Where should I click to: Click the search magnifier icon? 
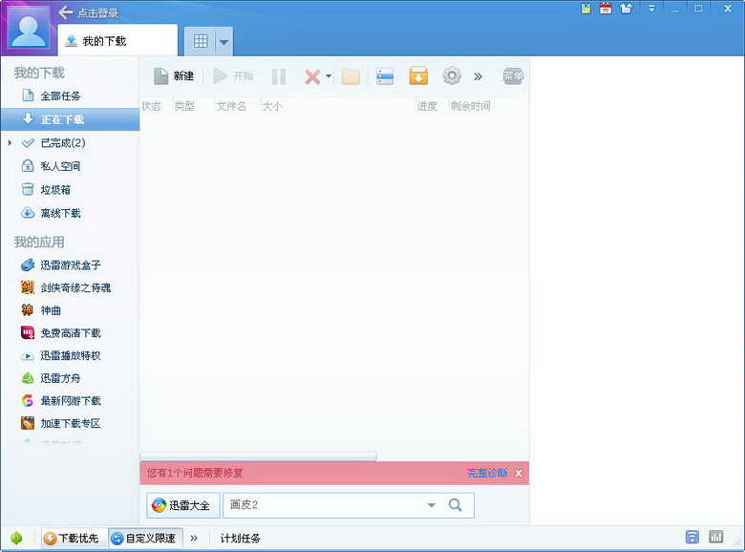(x=456, y=505)
